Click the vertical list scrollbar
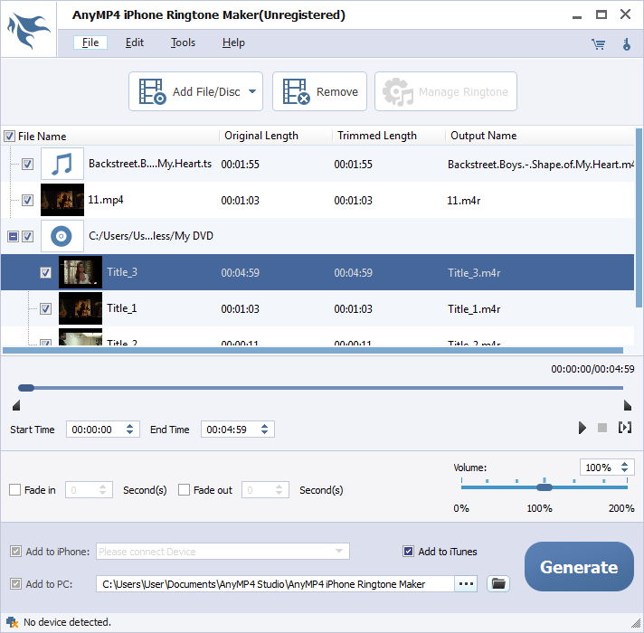This screenshot has height=633, width=644. [x=639, y=218]
